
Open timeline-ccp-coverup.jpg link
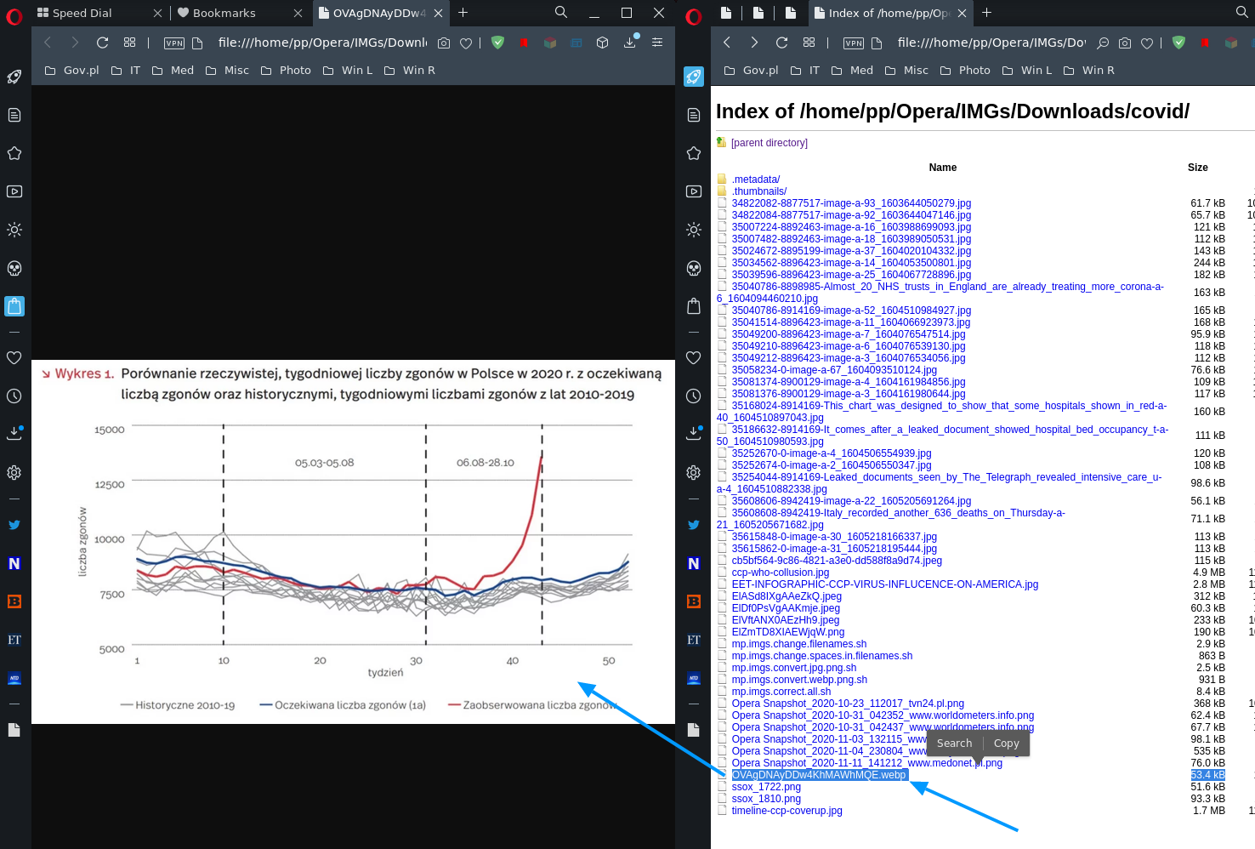pos(787,811)
